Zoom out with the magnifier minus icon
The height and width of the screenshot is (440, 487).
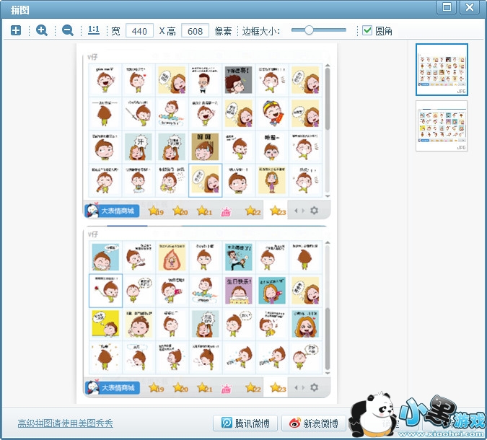point(67,30)
